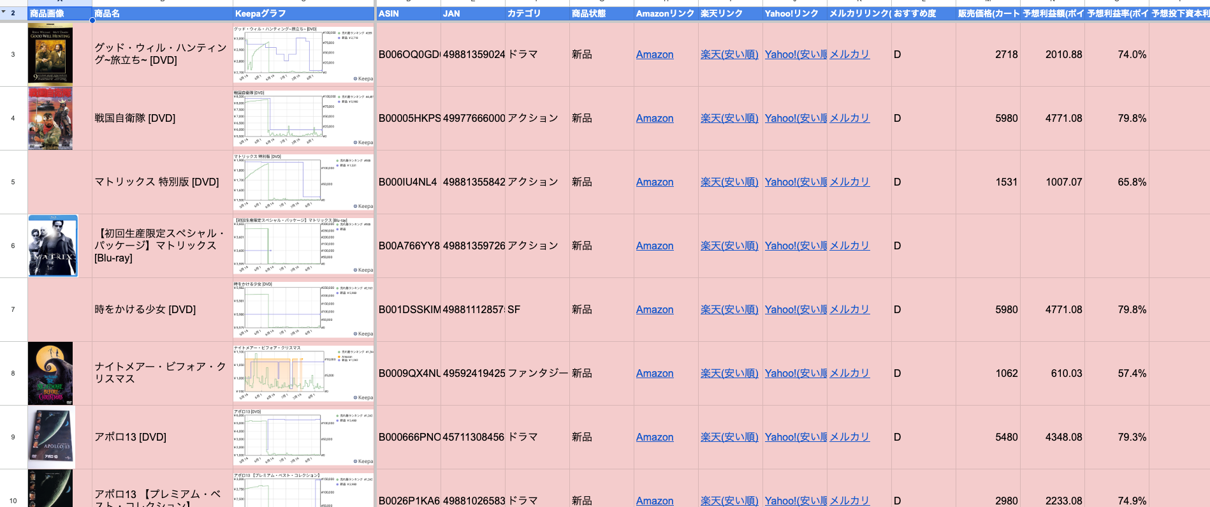Select the Keepaグラフ header cell
The image size is (1210, 507).
303,13
